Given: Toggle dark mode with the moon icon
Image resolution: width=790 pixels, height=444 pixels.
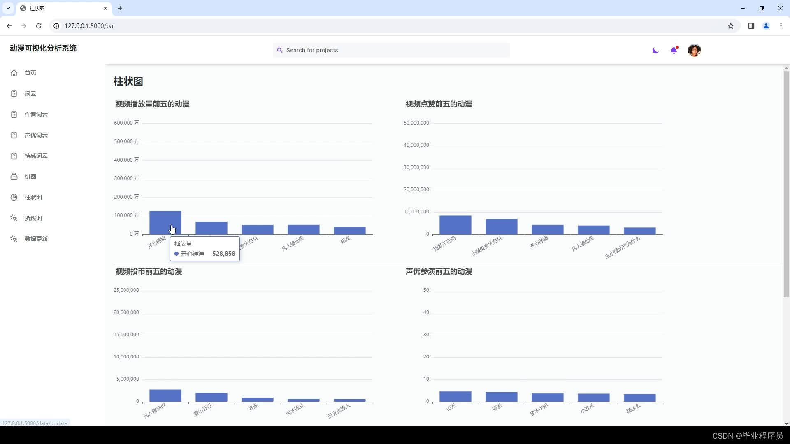Looking at the screenshot, I should [x=655, y=50].
